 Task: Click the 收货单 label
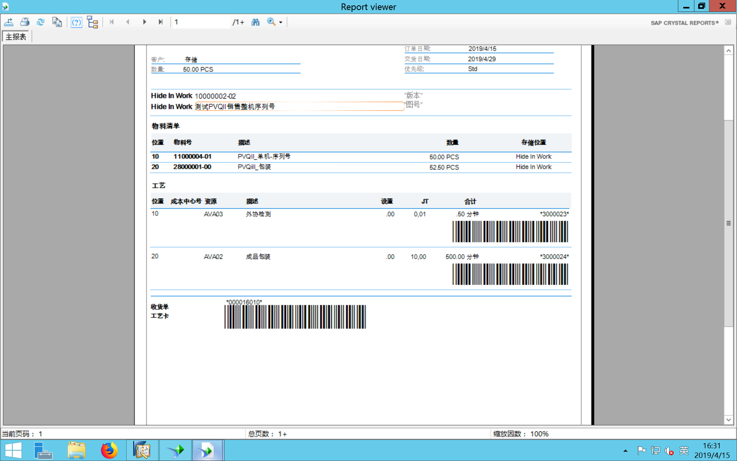point(160,307)
